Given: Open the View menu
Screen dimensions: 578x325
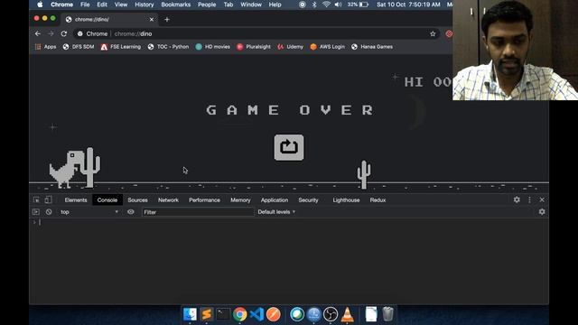Looking at the screenshot, I should tap(121, 5).
